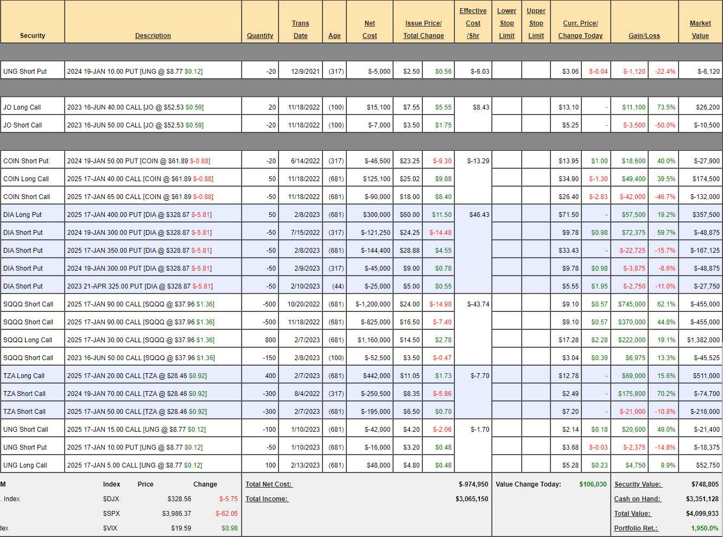Click the Trans Date column header

[300, 30]
